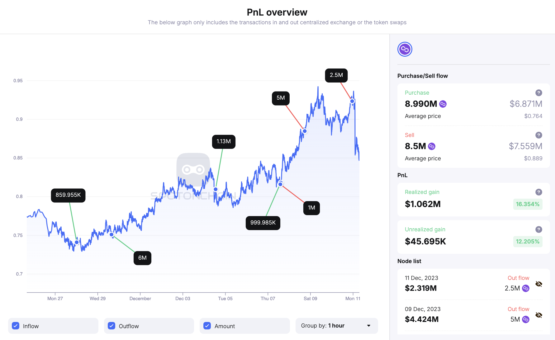Click the token icon next to Sell 8.5M
The height and width of the screenshot is (340, 555).
(x=432, y=146)
